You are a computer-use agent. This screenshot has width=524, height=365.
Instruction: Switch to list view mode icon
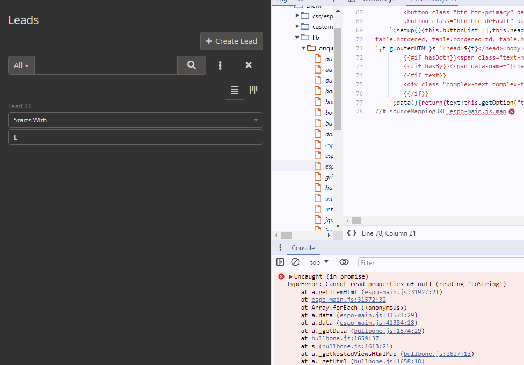click(235, 90)
